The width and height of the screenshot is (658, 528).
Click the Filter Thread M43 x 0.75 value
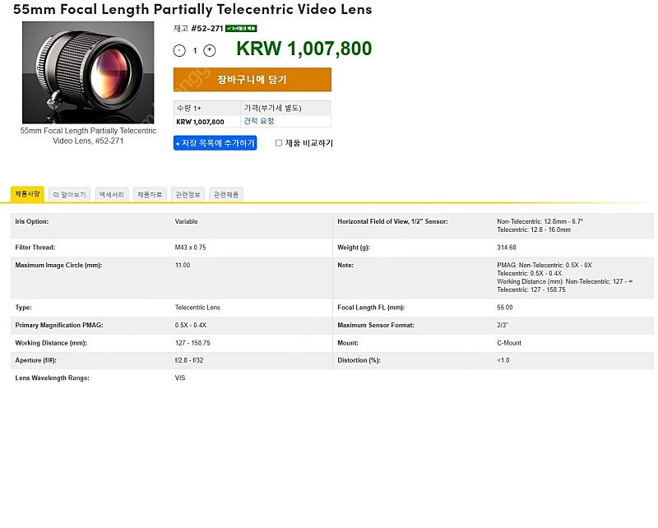(x=190, y=247)
